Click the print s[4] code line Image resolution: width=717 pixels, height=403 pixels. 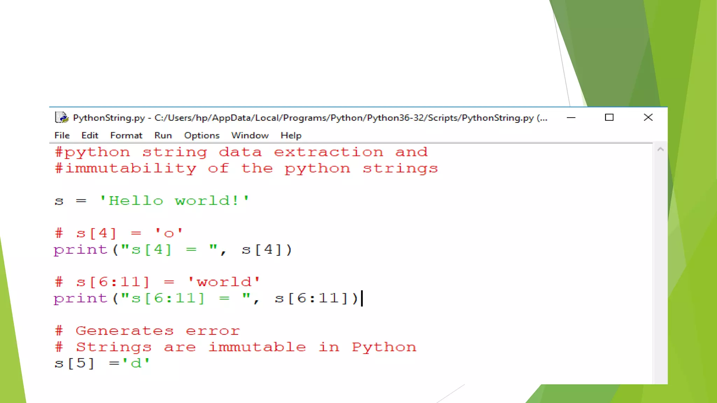pos(173,250)
